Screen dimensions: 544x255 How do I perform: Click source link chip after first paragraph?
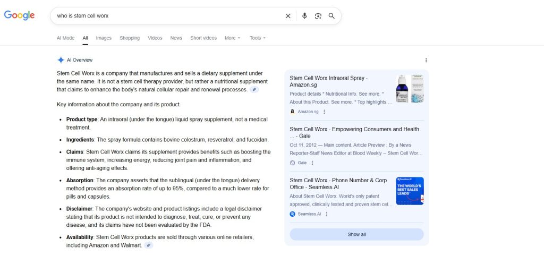click(254, 89)
